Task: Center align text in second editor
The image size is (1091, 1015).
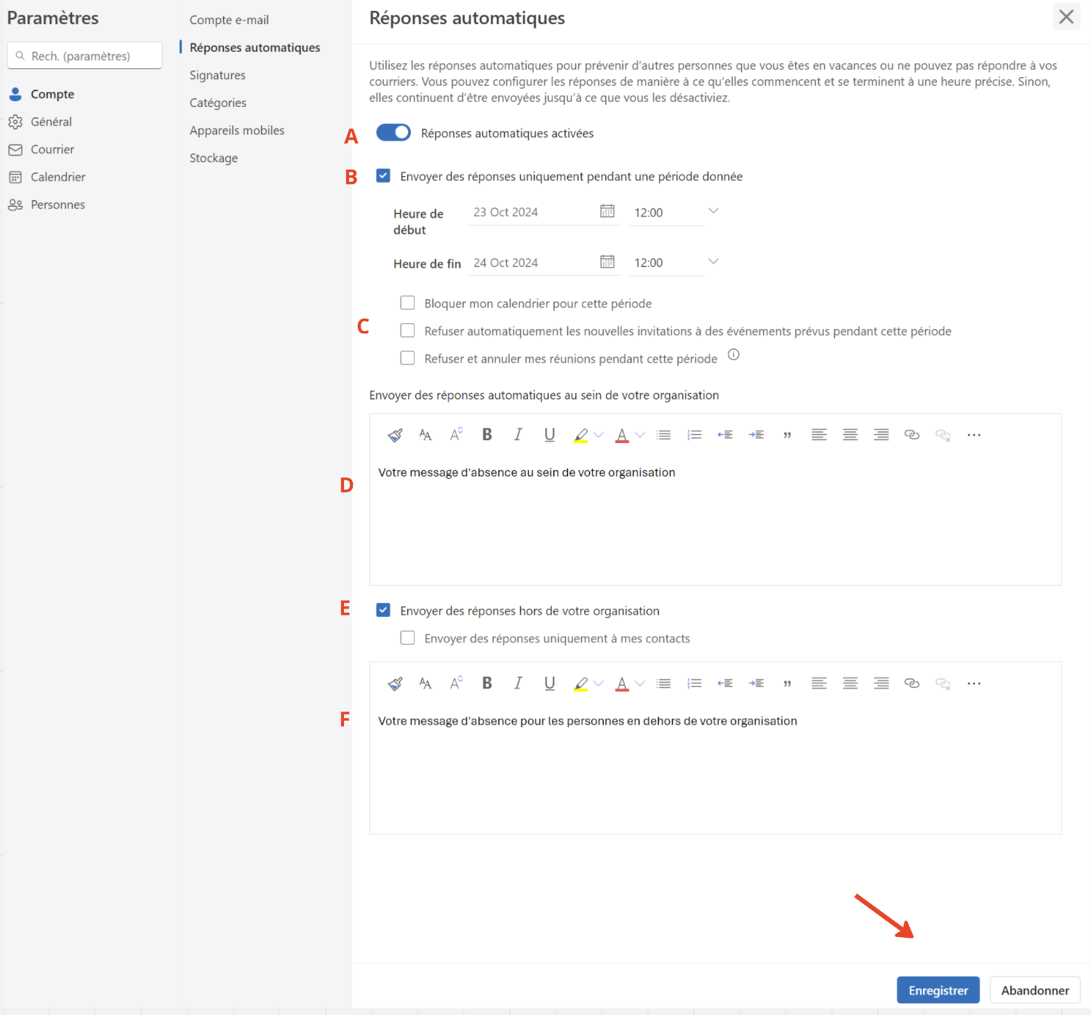Action: pyautogui.click(x=850, y=683)
